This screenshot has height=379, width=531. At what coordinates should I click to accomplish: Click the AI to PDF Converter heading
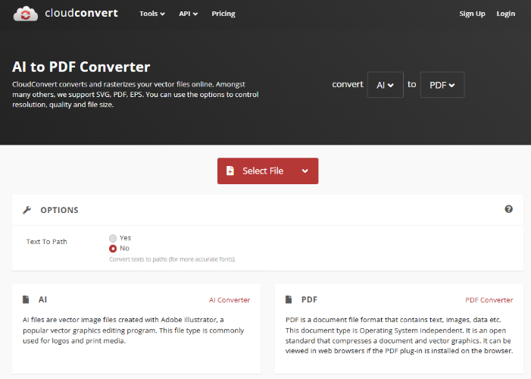coord(81,67)
